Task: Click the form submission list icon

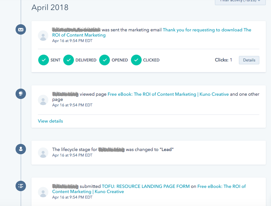Action: click(x=21, y=186)
